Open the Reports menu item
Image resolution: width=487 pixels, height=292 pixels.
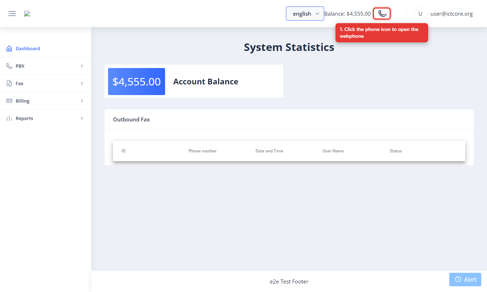tap(46, 118)
